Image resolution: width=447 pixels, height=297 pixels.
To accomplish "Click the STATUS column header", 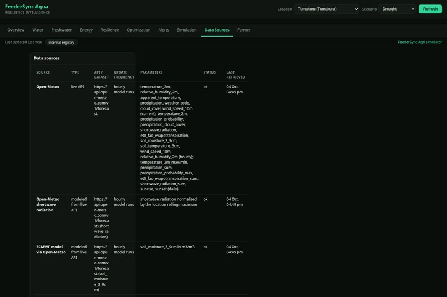I will coord(210,72).
